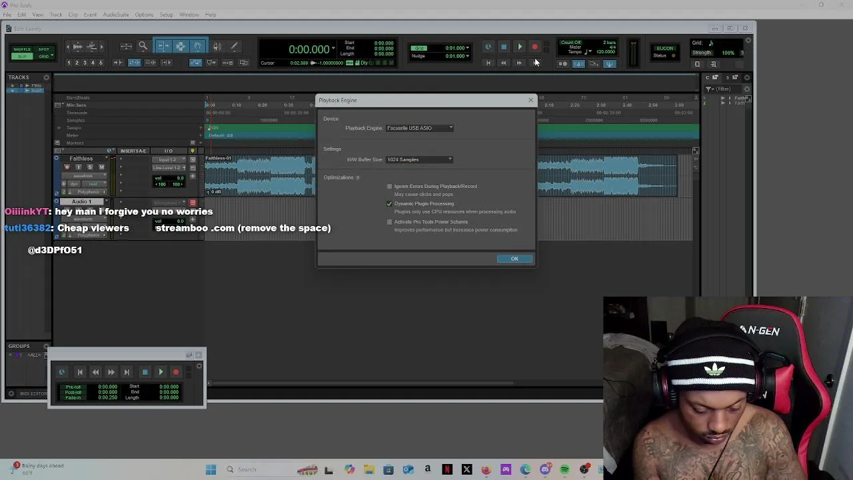Click the MIDI Editor button
Screen dimensions: 853x480
pyautogui.click(x=33, y=393)
